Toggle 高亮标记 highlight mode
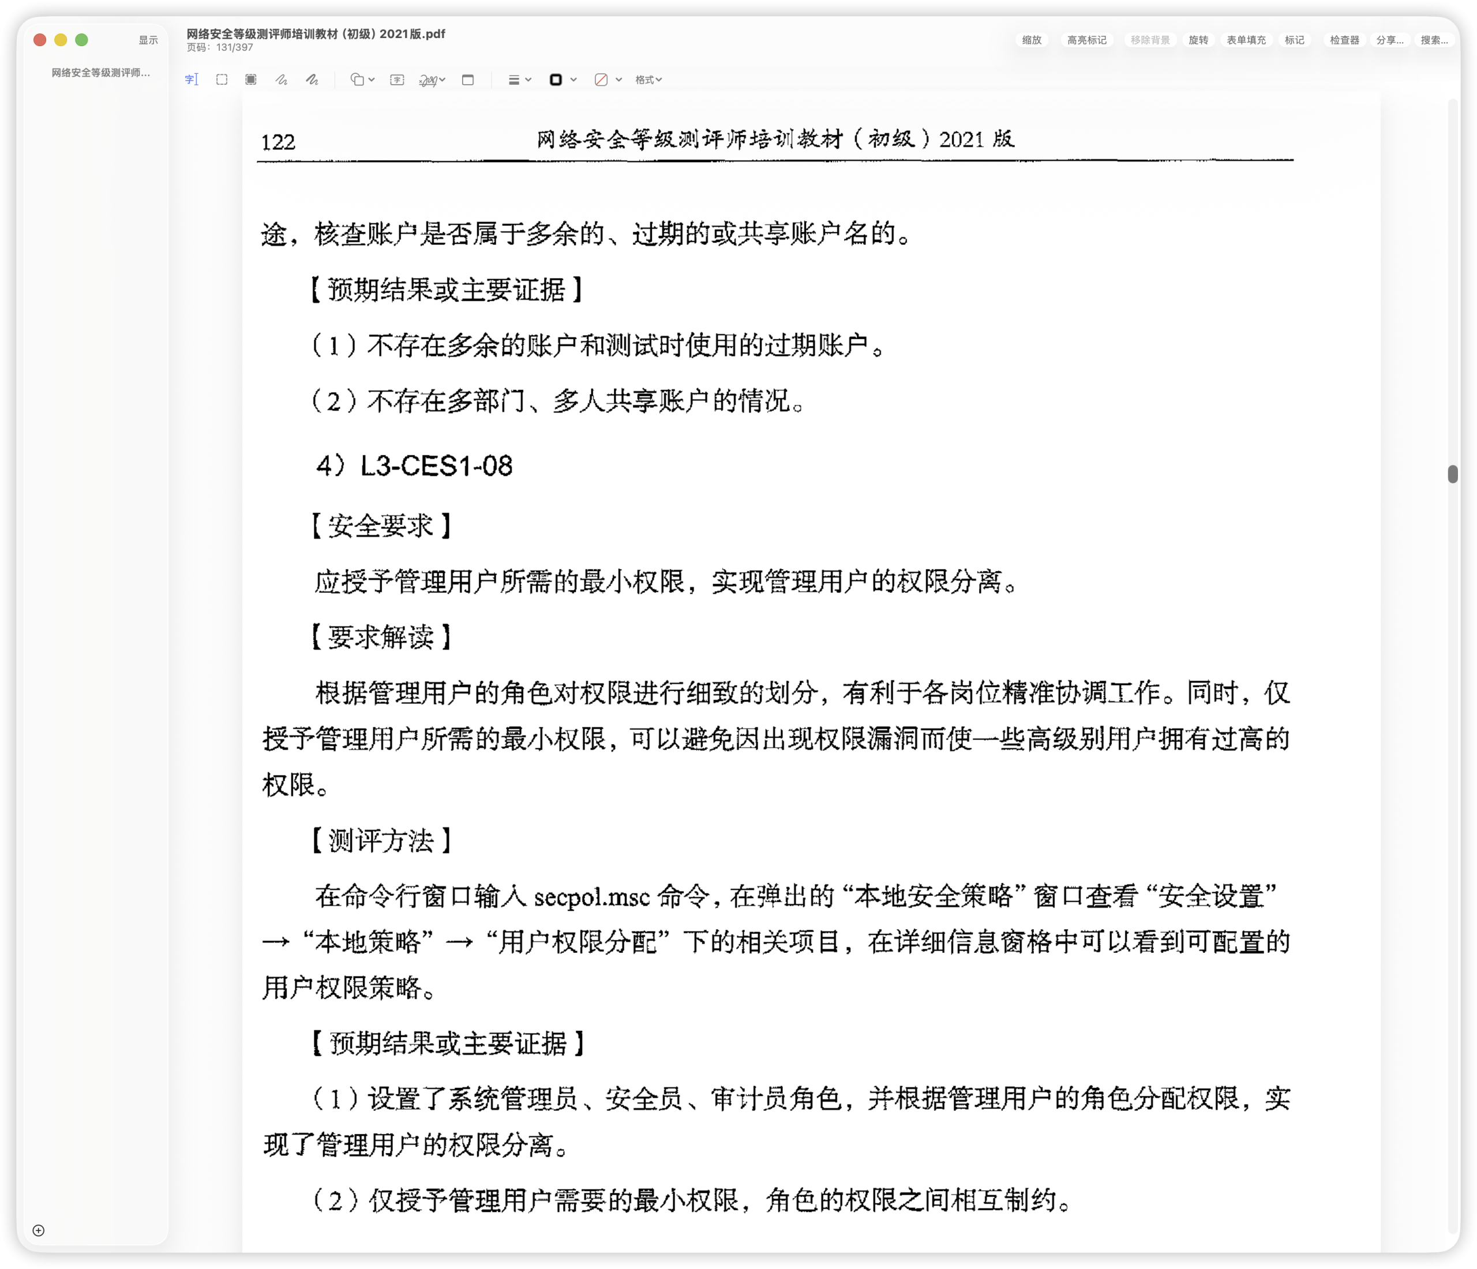The image size is (1477, 1269). point(1086,40)
